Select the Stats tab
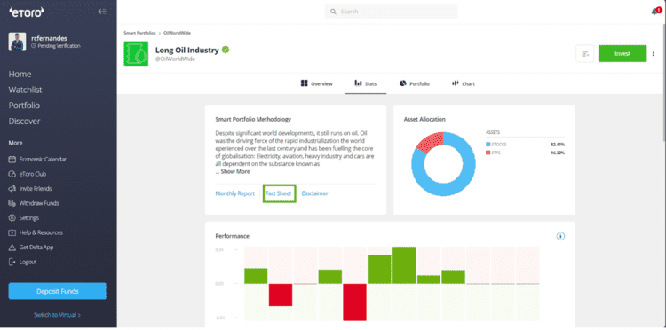The width and height of the screenshot is (666, 330). coord(366,83)
